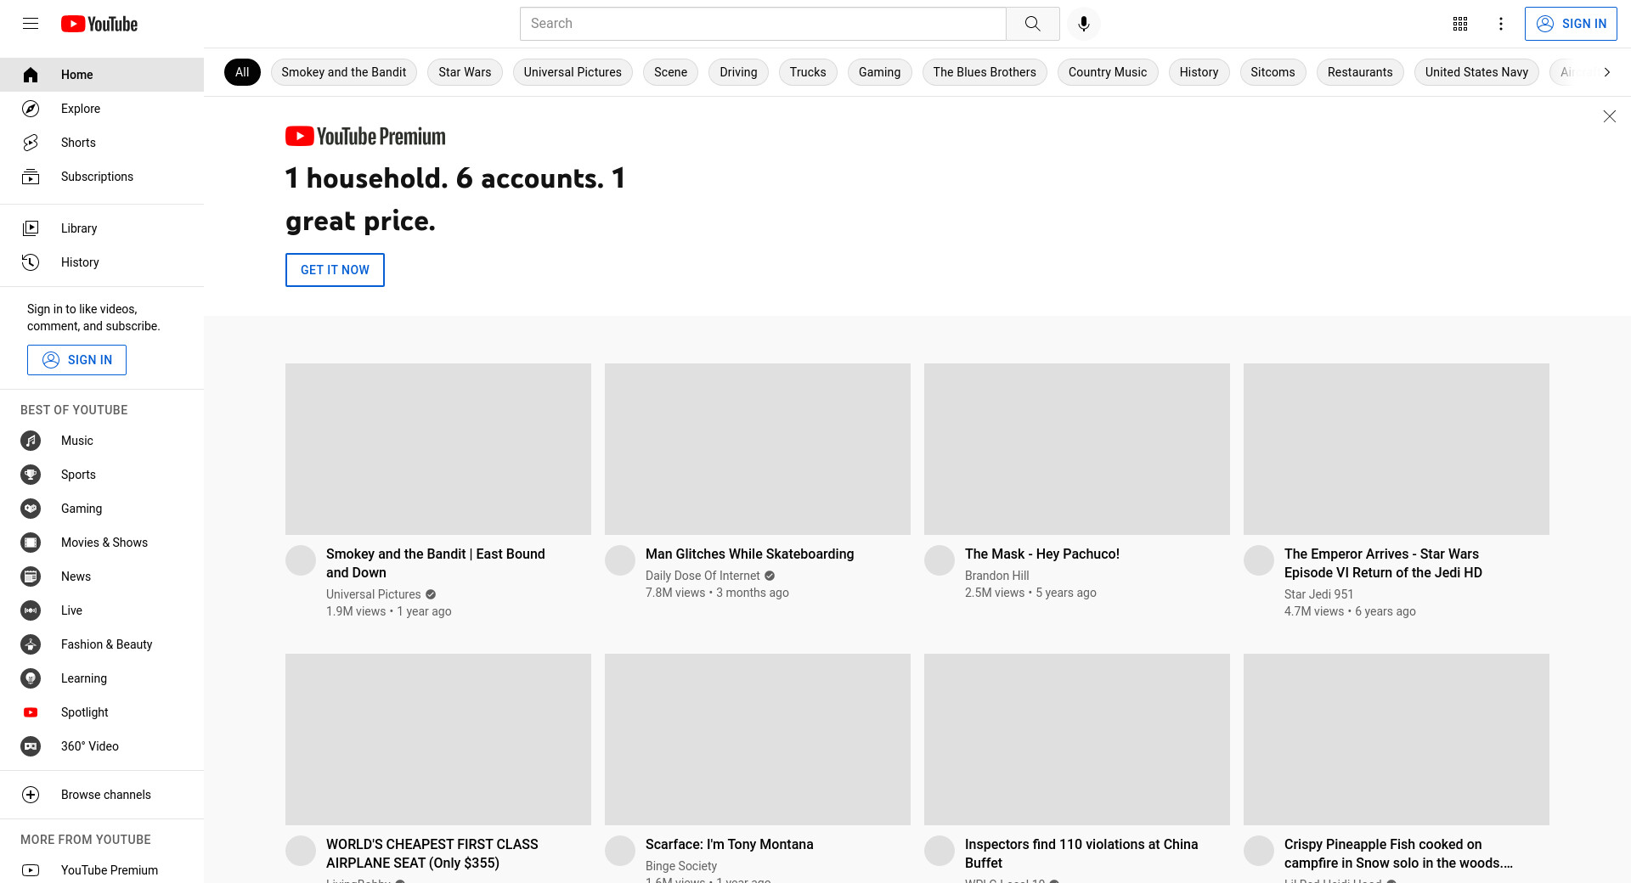Open the Binge Society channel link
Viewport: 1631px width, 883px height.
click(681, 866)
